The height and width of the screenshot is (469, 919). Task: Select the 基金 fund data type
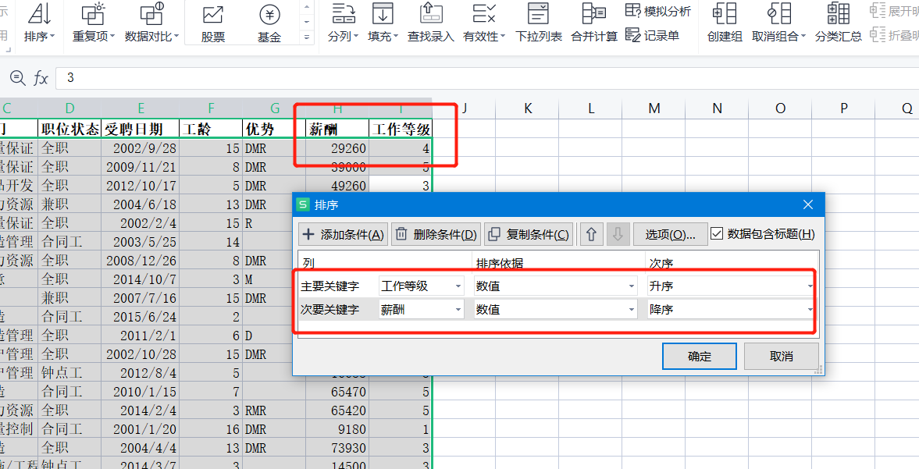(269, 23)
